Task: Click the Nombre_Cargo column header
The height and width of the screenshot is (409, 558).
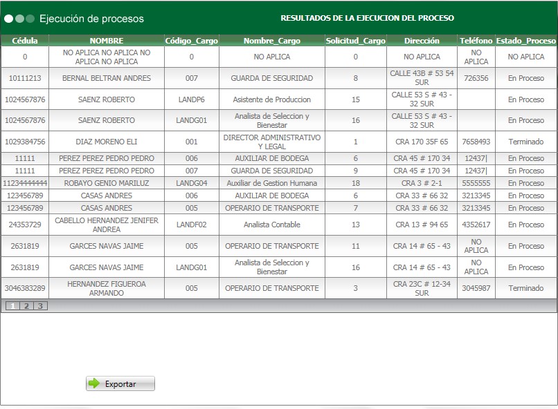Action: [x=272, y=41]
